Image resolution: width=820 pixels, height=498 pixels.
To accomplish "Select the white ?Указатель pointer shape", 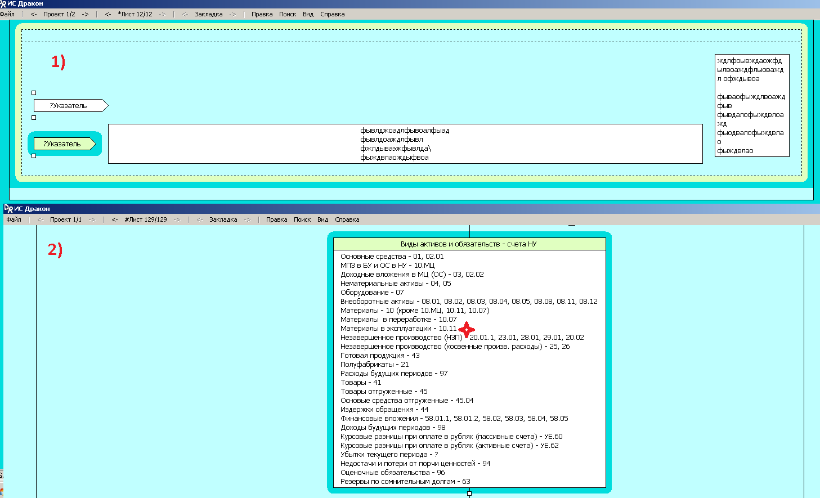I will [70, 105].
